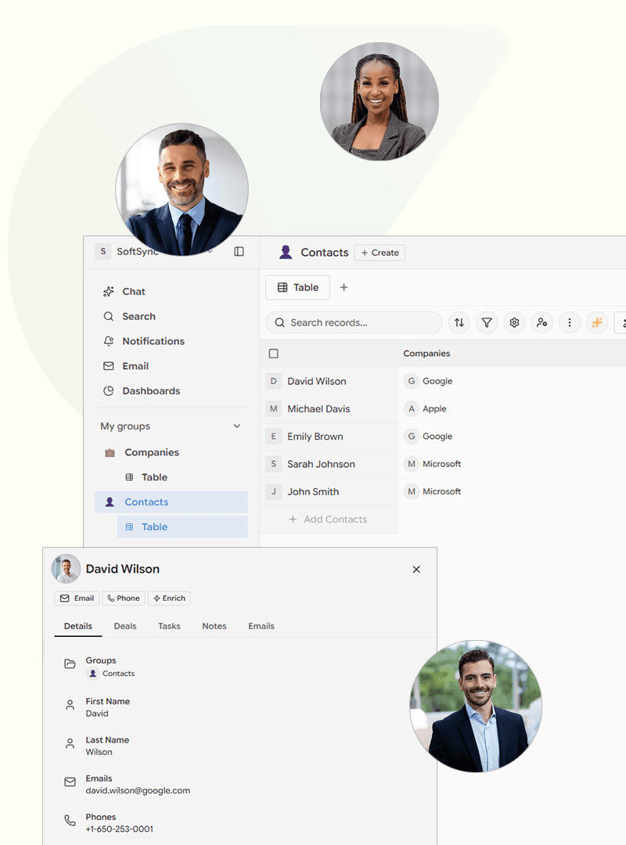This screenshot has height=845, width=626.
Task: Collapse the My groups section
Action: pyautogui.click(x=237, y=426)
